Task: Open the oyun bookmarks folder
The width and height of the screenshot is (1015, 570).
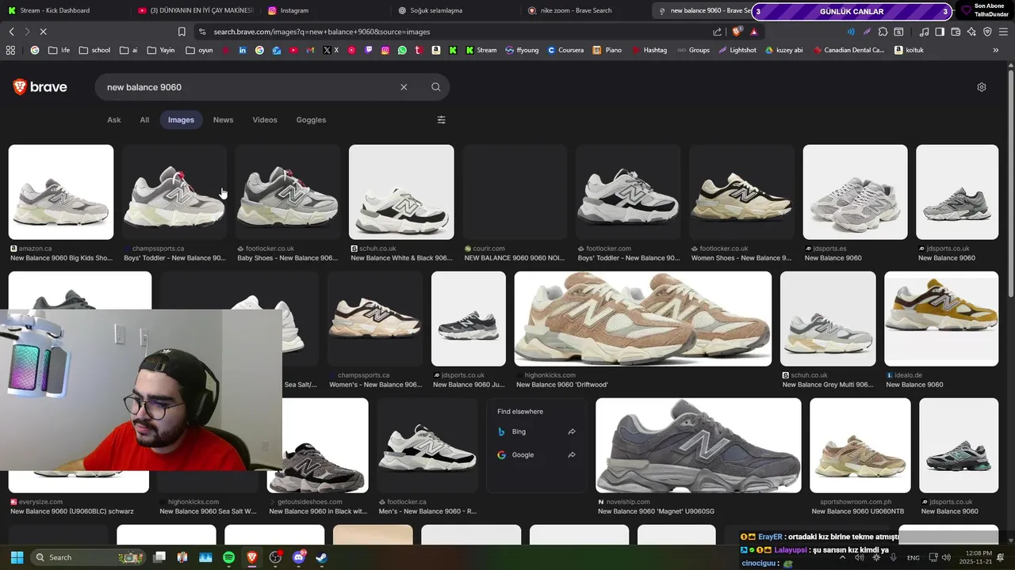Action: pos(199,50)
